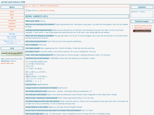Click the 'en' breadcrumb link
154x115 pixels.
point(30,6)
